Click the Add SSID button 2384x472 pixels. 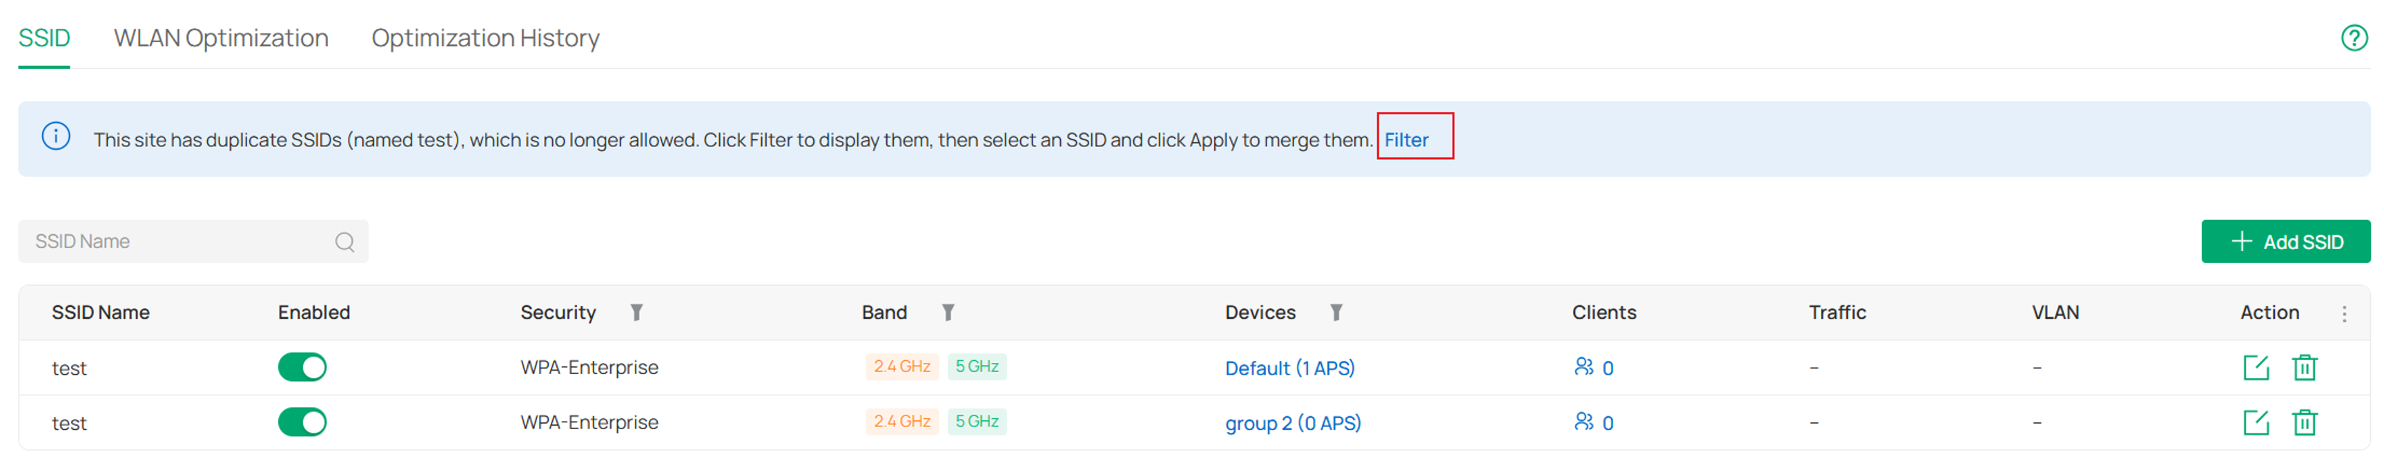[x=2285, y=242]
